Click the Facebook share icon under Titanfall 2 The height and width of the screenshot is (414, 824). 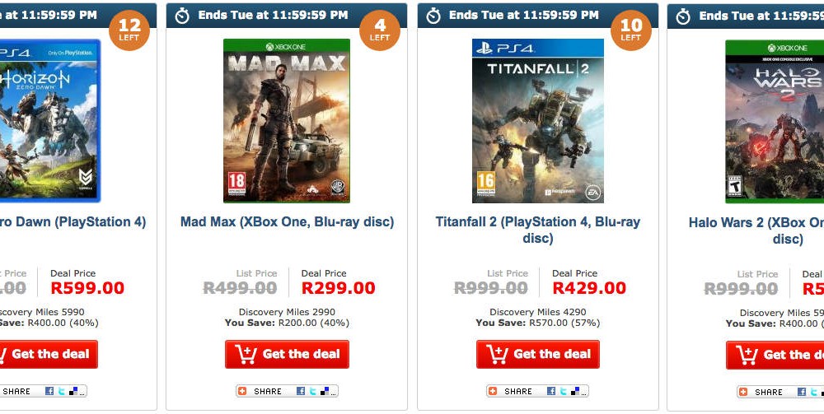(552, 392)
